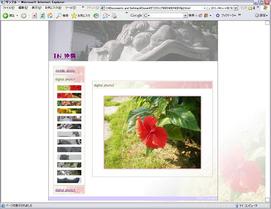Click the リンク links bar label
Screen dimensions: 271x209
[244, 8]
